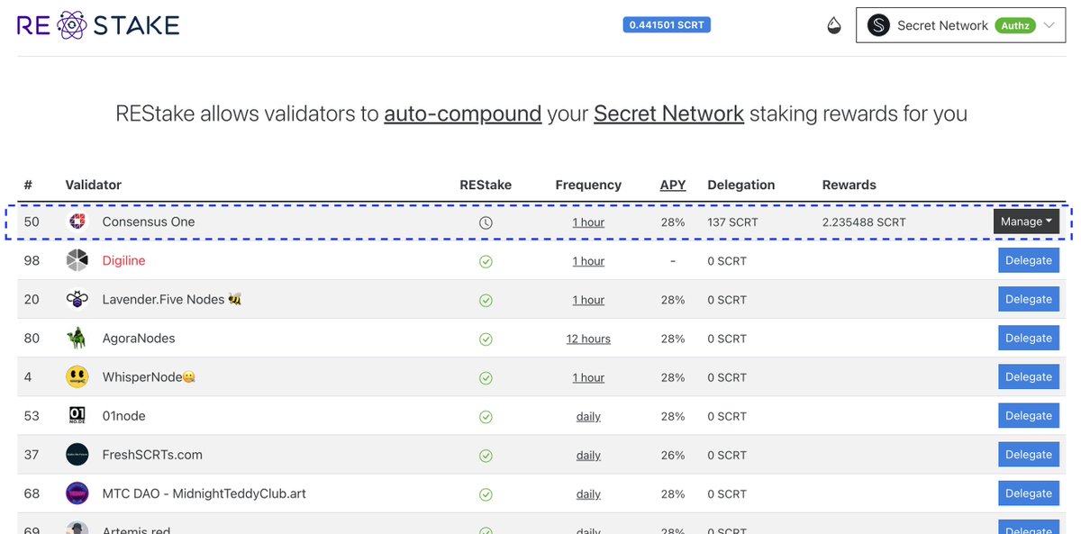Click the Consensus One validator logo

[x=77, y=222]
